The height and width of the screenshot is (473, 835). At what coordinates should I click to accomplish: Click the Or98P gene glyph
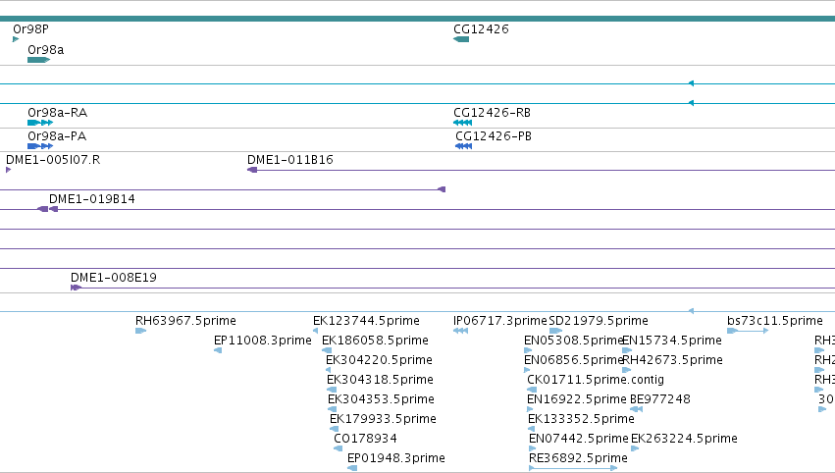coord(16,39)
